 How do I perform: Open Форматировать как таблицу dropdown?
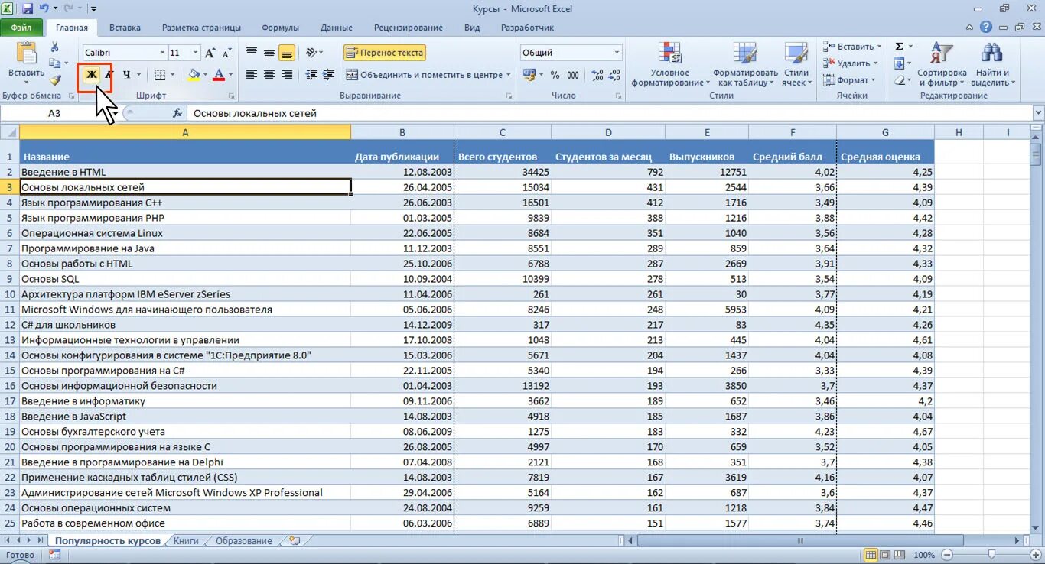point(744,64)
